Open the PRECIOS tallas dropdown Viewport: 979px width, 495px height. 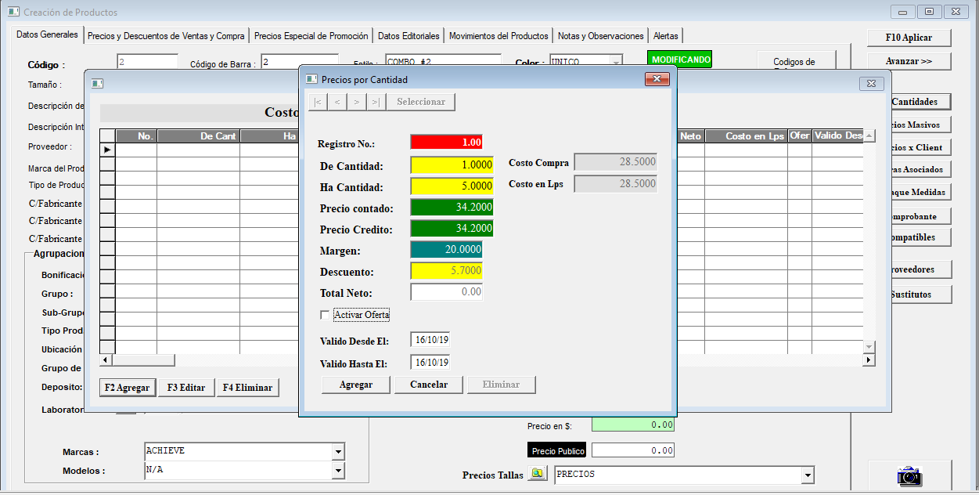pos(808,475)
